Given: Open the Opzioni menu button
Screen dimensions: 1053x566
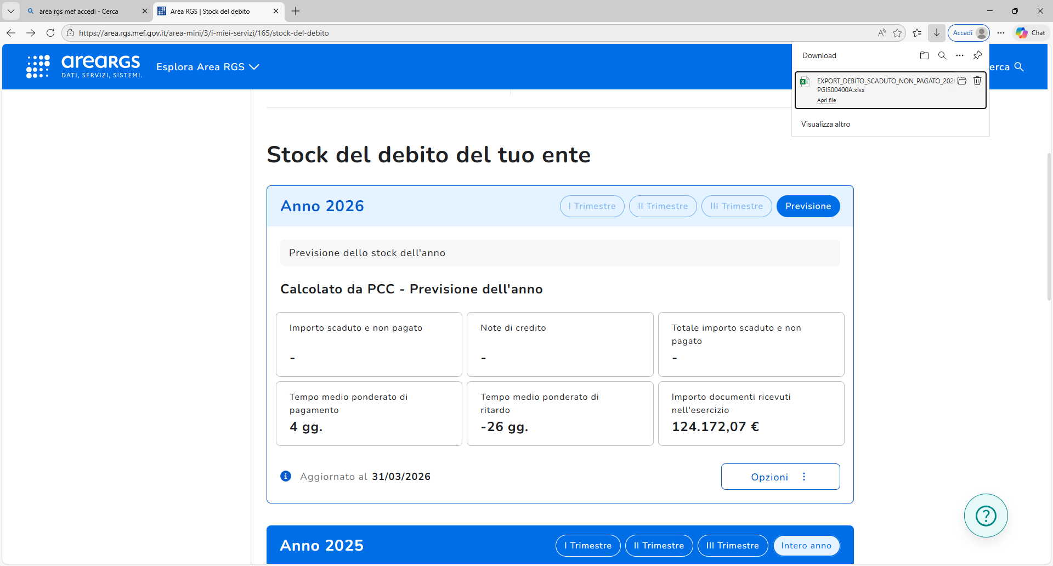Looking at the screenshot, I should 780,477.
